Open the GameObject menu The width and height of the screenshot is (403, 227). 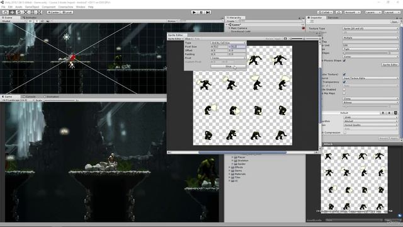tap(32, 7)
